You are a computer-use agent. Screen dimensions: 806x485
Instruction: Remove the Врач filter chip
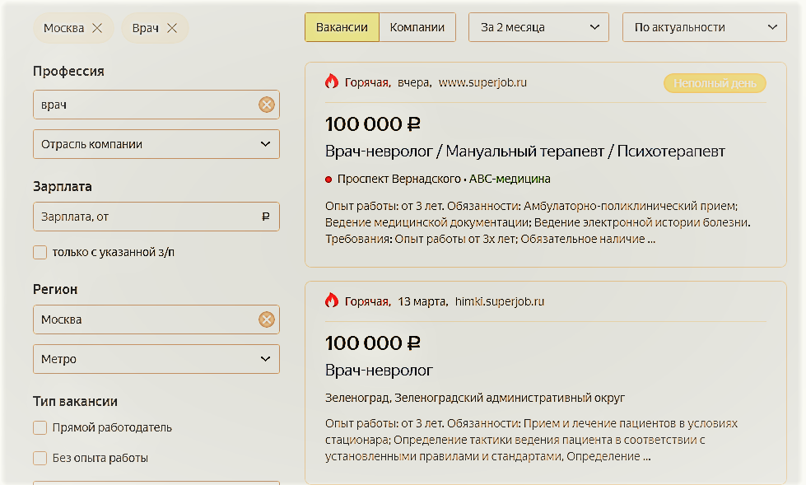pos(172,28)
